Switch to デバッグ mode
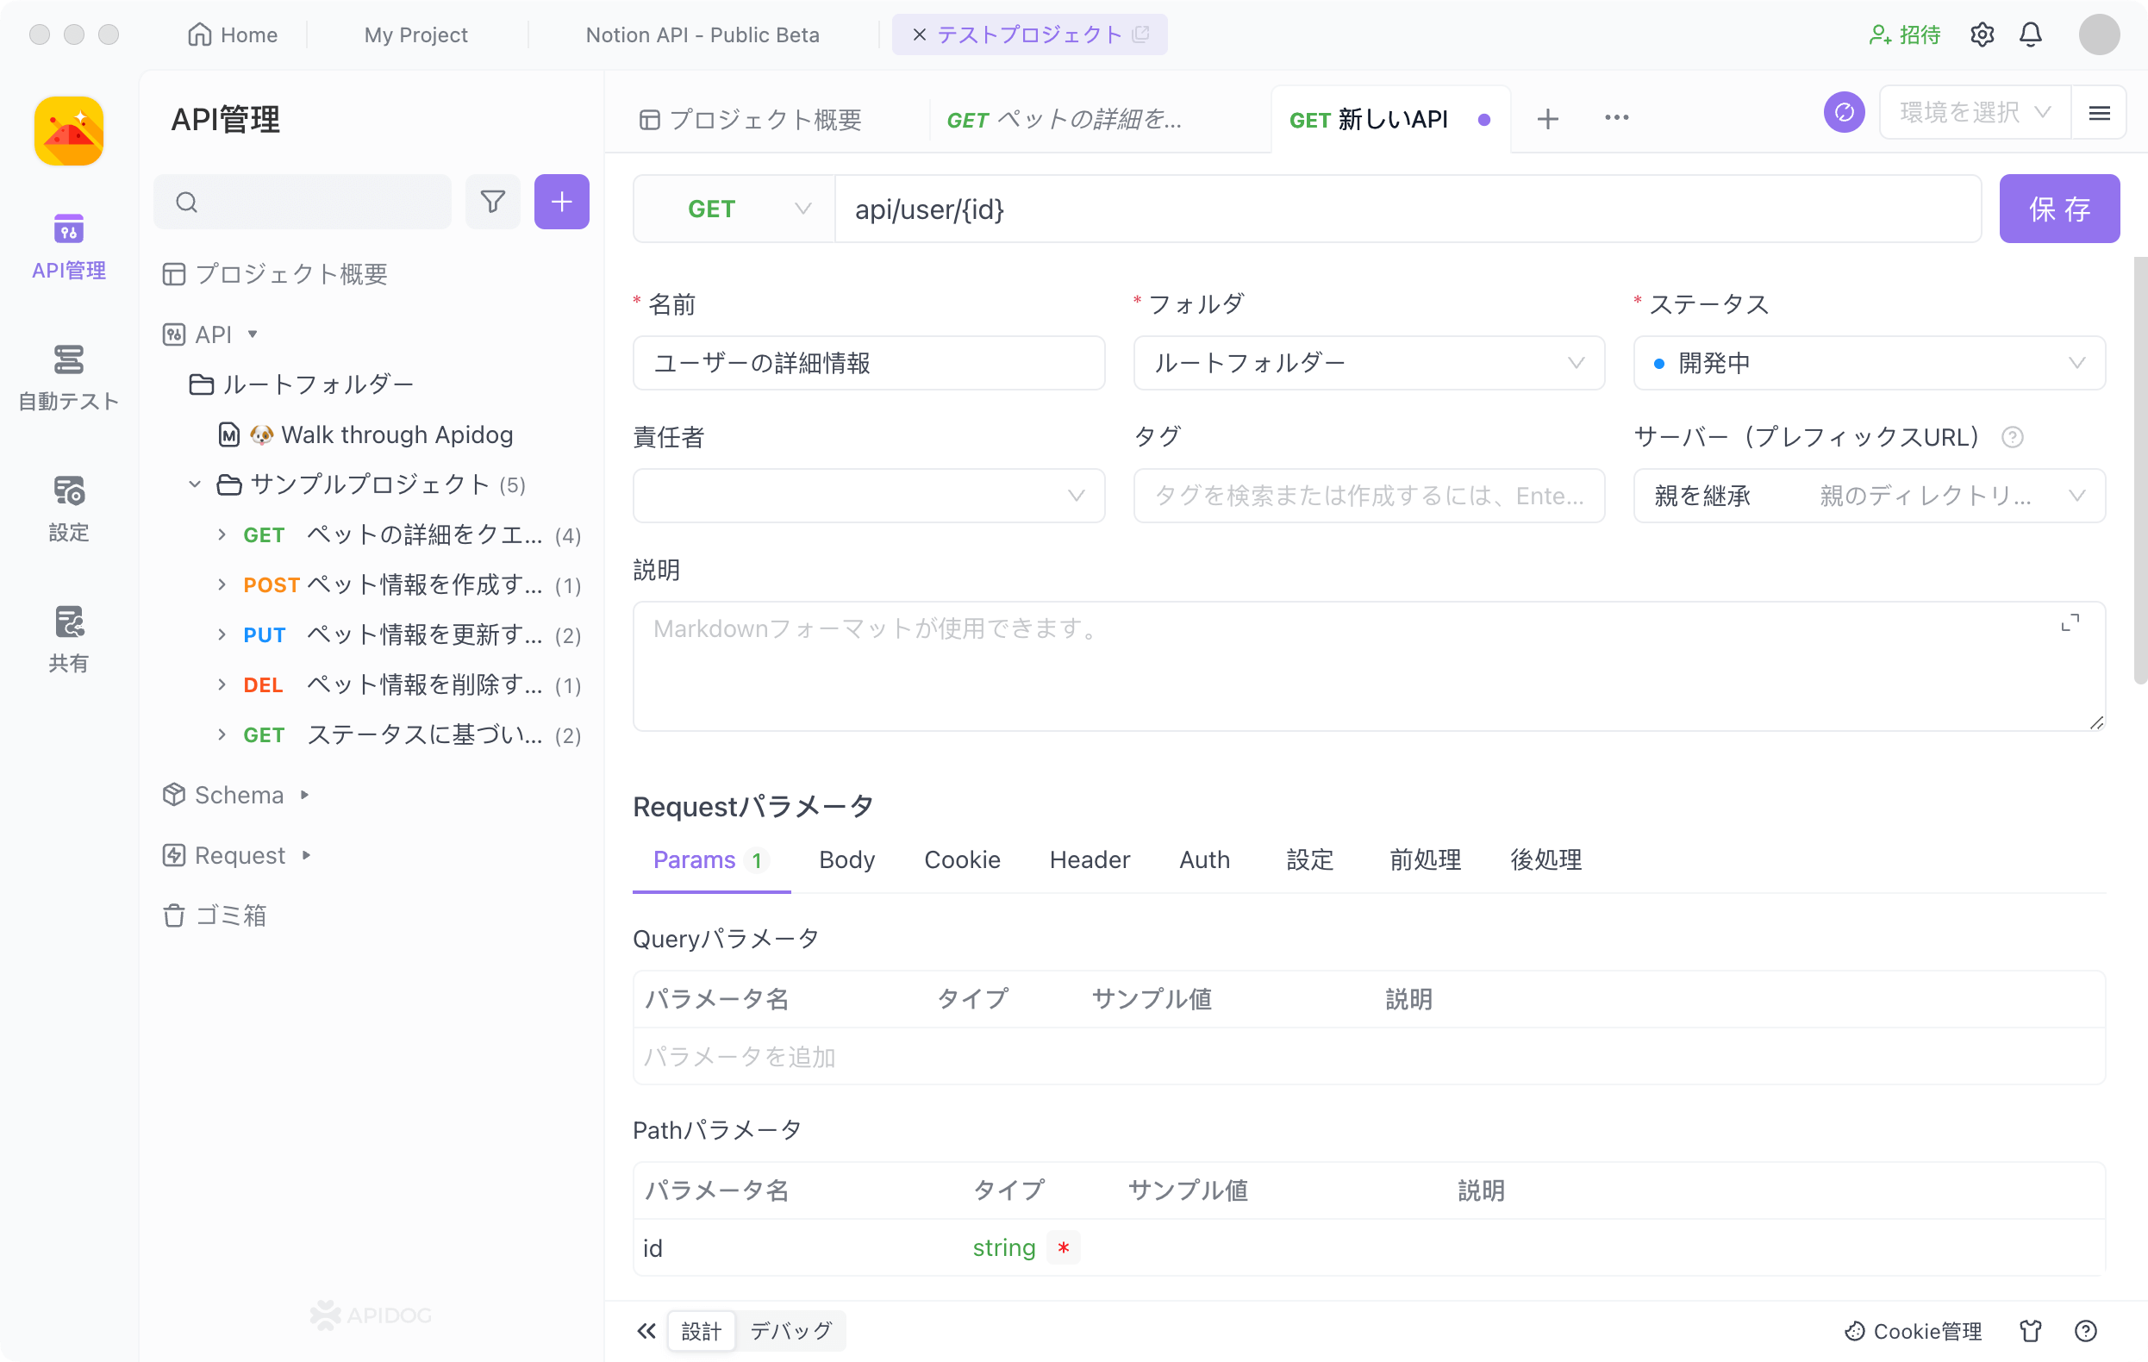The width and height of the screenshot is (2148, 1362). point(791,1331)
